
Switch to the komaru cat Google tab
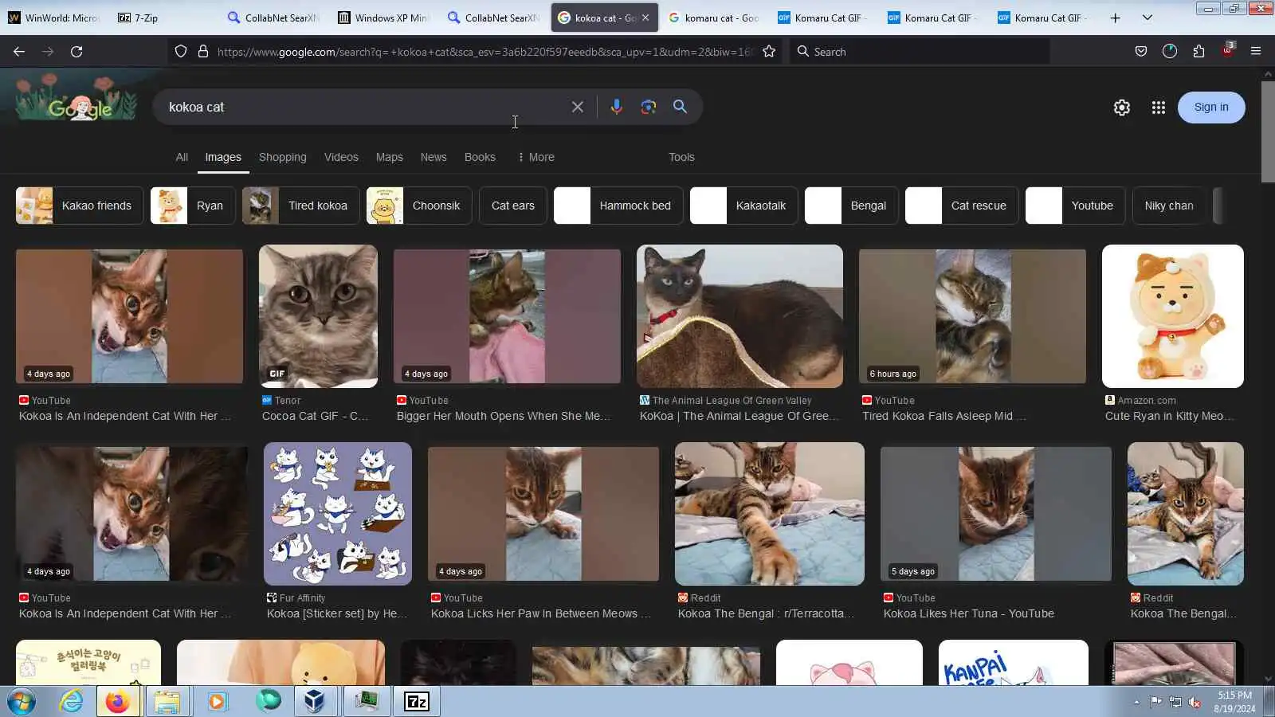coord(713,18)
